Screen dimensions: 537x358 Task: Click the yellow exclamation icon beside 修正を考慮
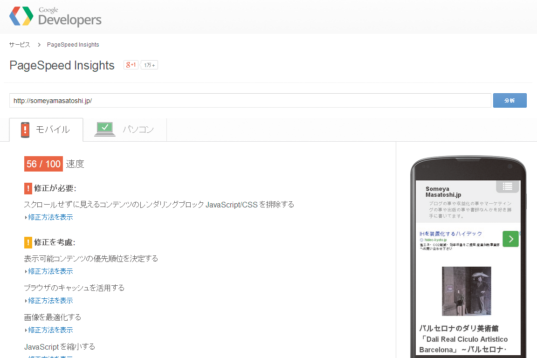28,242
